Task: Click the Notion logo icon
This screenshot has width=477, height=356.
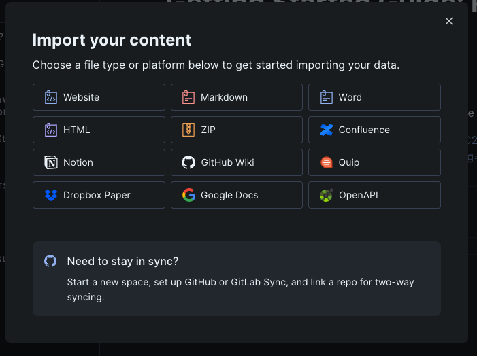Action: 51,162
